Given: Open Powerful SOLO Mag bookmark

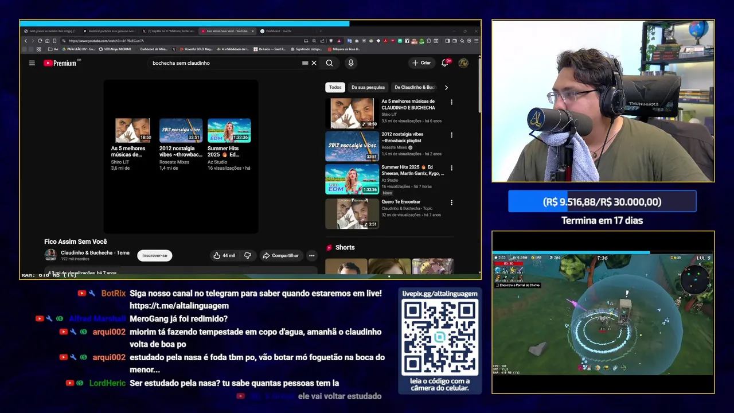Looking at the screenshot, I should tap(196, 49).
